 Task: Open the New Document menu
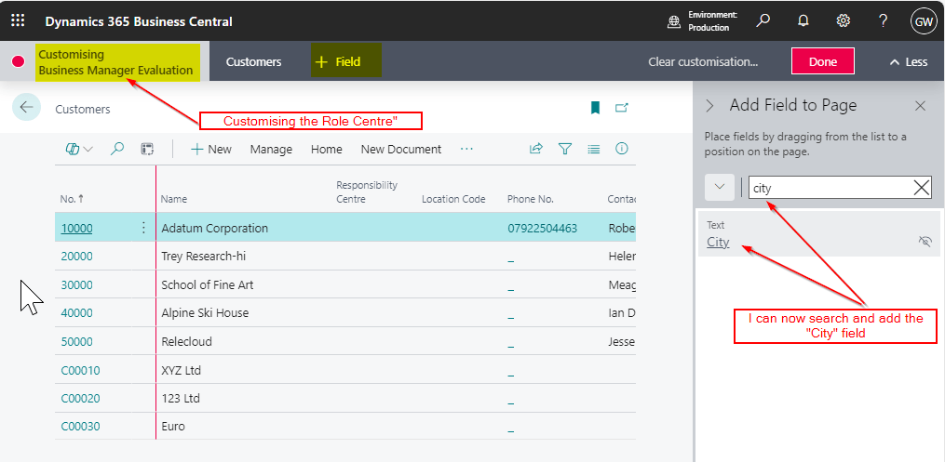coord(400,149)
